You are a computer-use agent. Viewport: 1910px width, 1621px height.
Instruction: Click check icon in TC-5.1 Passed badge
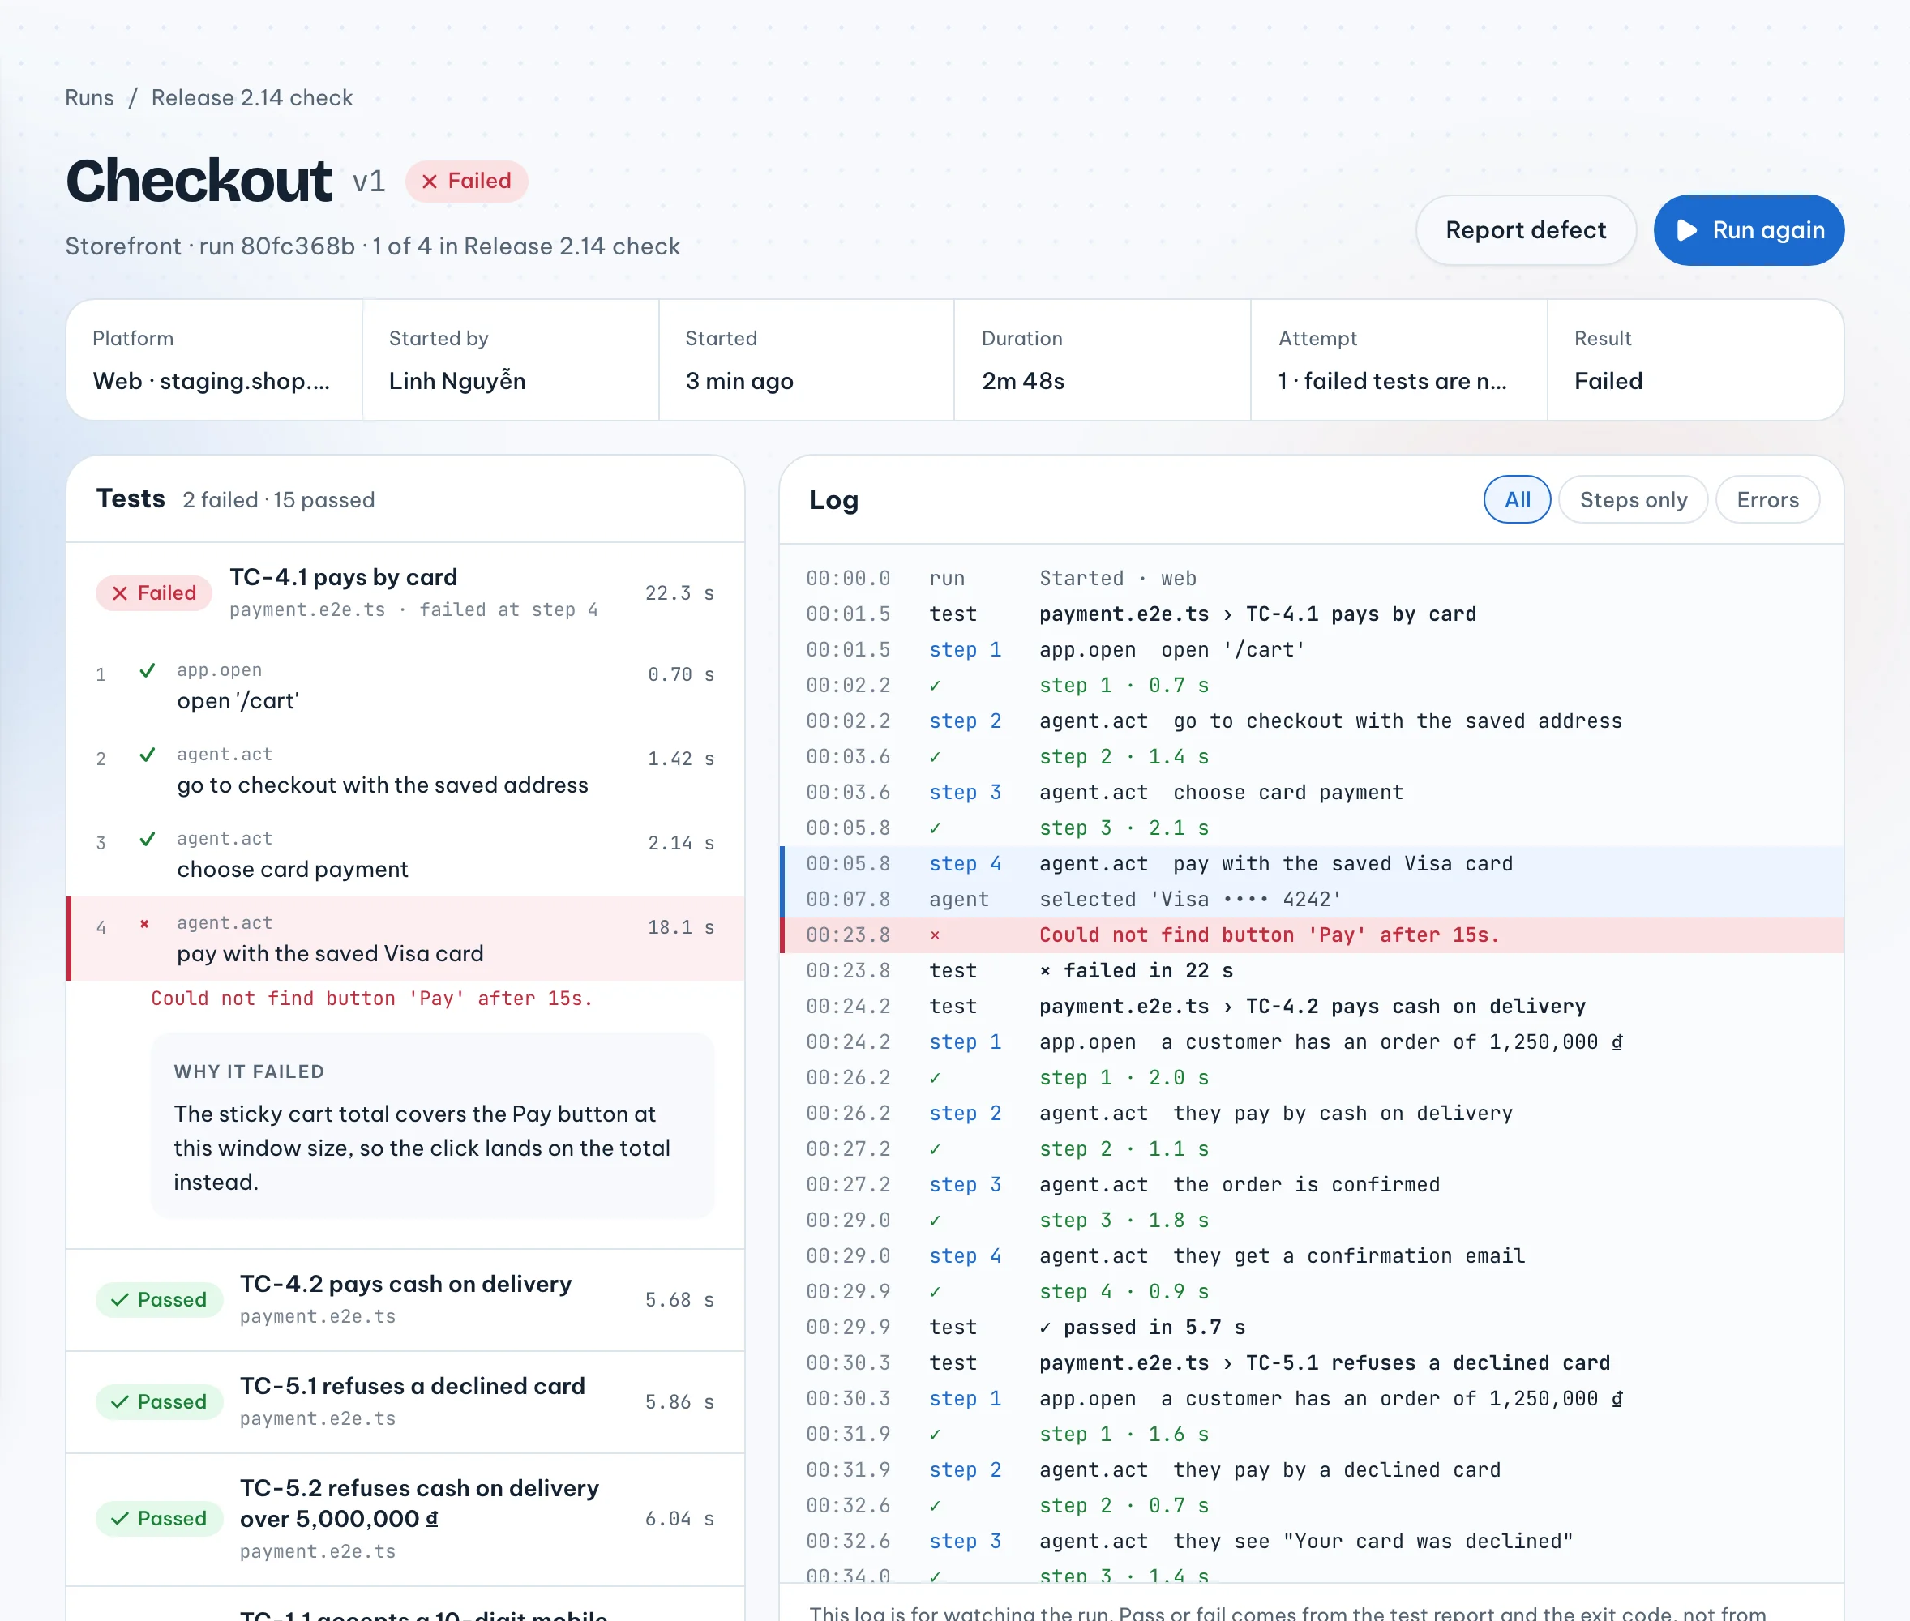coord(119,1401)
